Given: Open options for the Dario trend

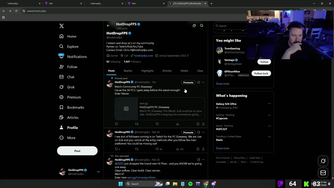Looking at the screenshot, I should pos(269,137).
